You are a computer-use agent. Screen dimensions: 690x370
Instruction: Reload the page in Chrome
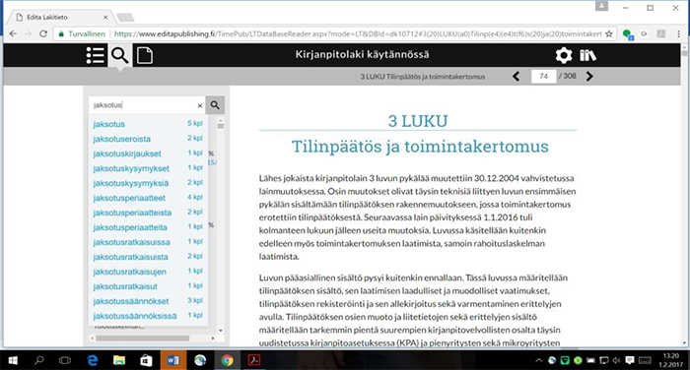coord(43,33)
